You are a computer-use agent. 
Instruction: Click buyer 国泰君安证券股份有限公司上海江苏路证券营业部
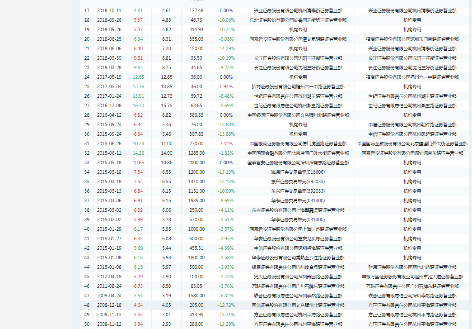coord(298,229)
